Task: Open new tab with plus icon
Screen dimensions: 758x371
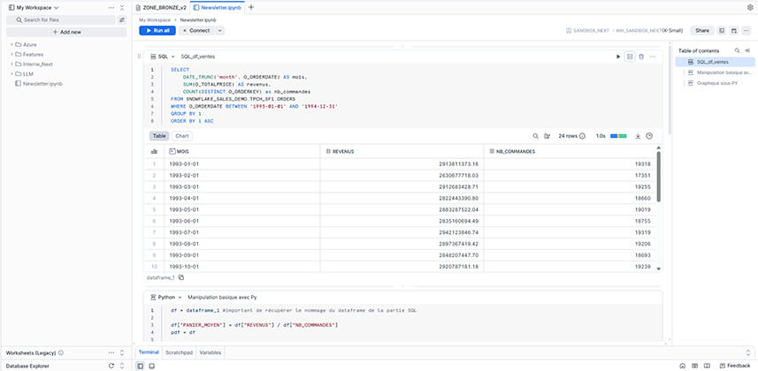Action: (251, 7)
